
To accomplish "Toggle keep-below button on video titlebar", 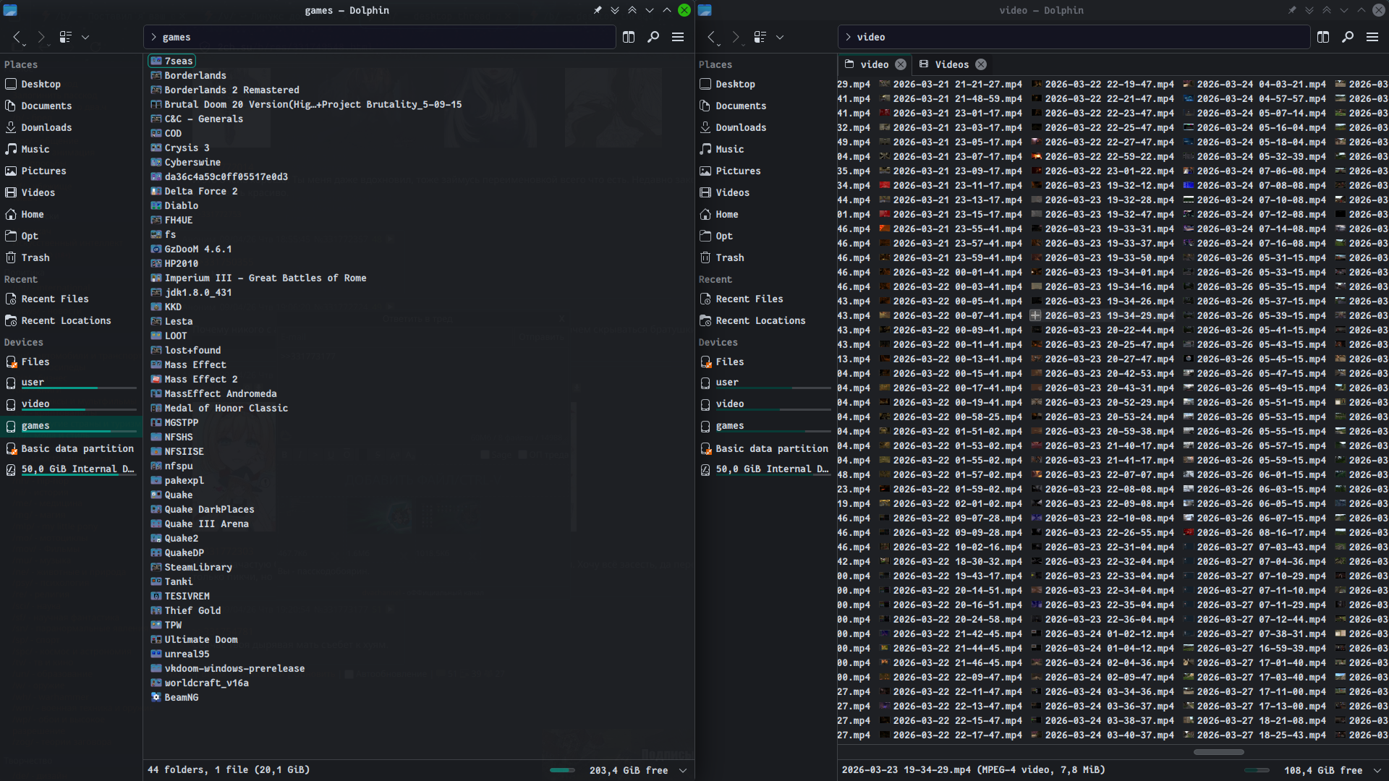I will click(1309, 10).
